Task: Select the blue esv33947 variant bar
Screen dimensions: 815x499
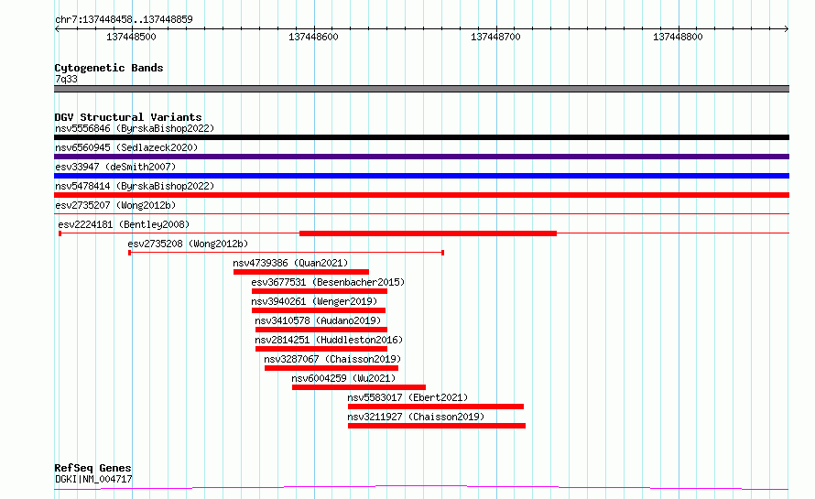Action: click(421, 176)
